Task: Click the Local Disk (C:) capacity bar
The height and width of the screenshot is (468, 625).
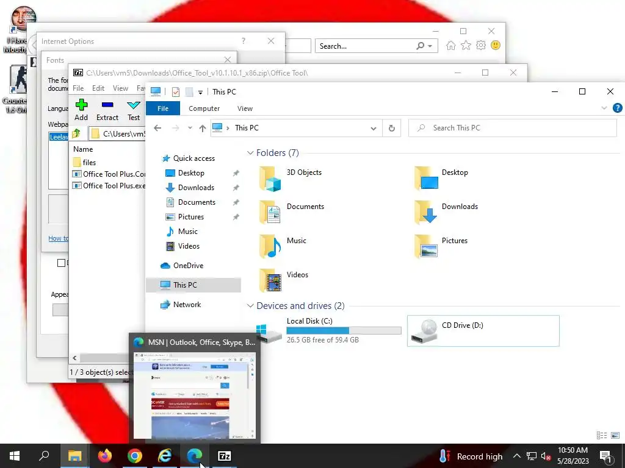Action: click(344, 331)
